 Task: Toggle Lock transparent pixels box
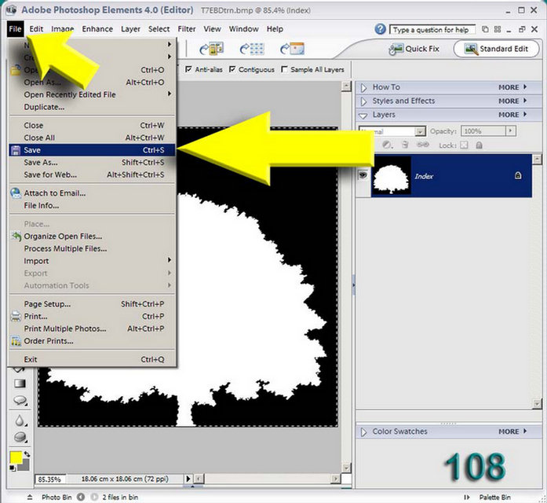pos(464,145)
